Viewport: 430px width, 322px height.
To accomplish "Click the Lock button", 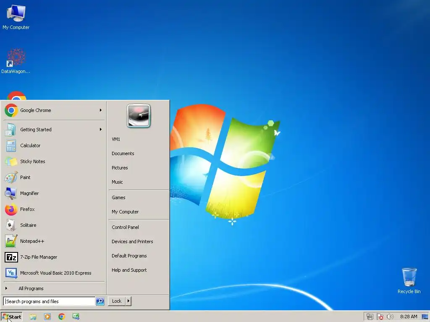I will point(117,301).
